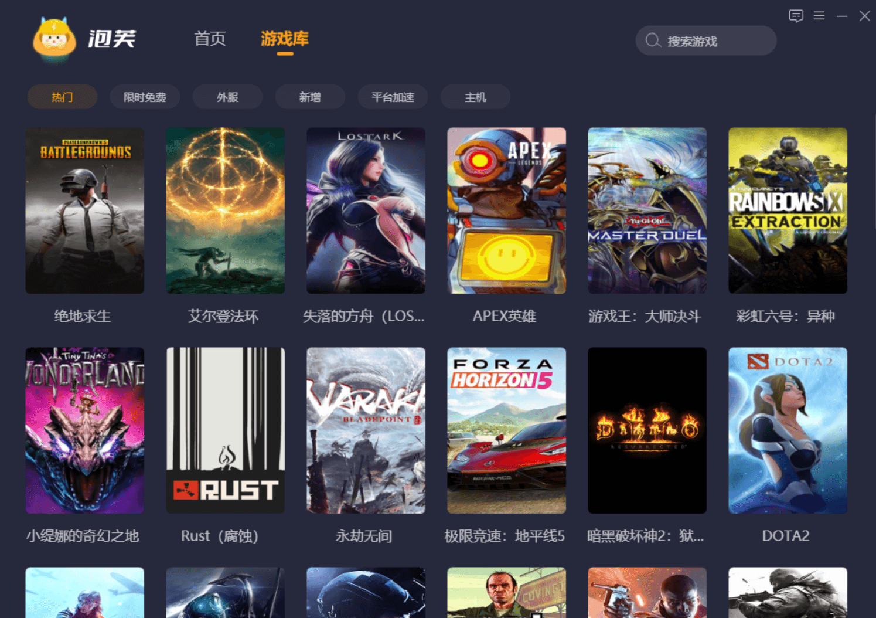Open the Tiny Tina's Wonderlands cover
The height and width of the screenshot is (618, 876).
[x=85, y=430]
